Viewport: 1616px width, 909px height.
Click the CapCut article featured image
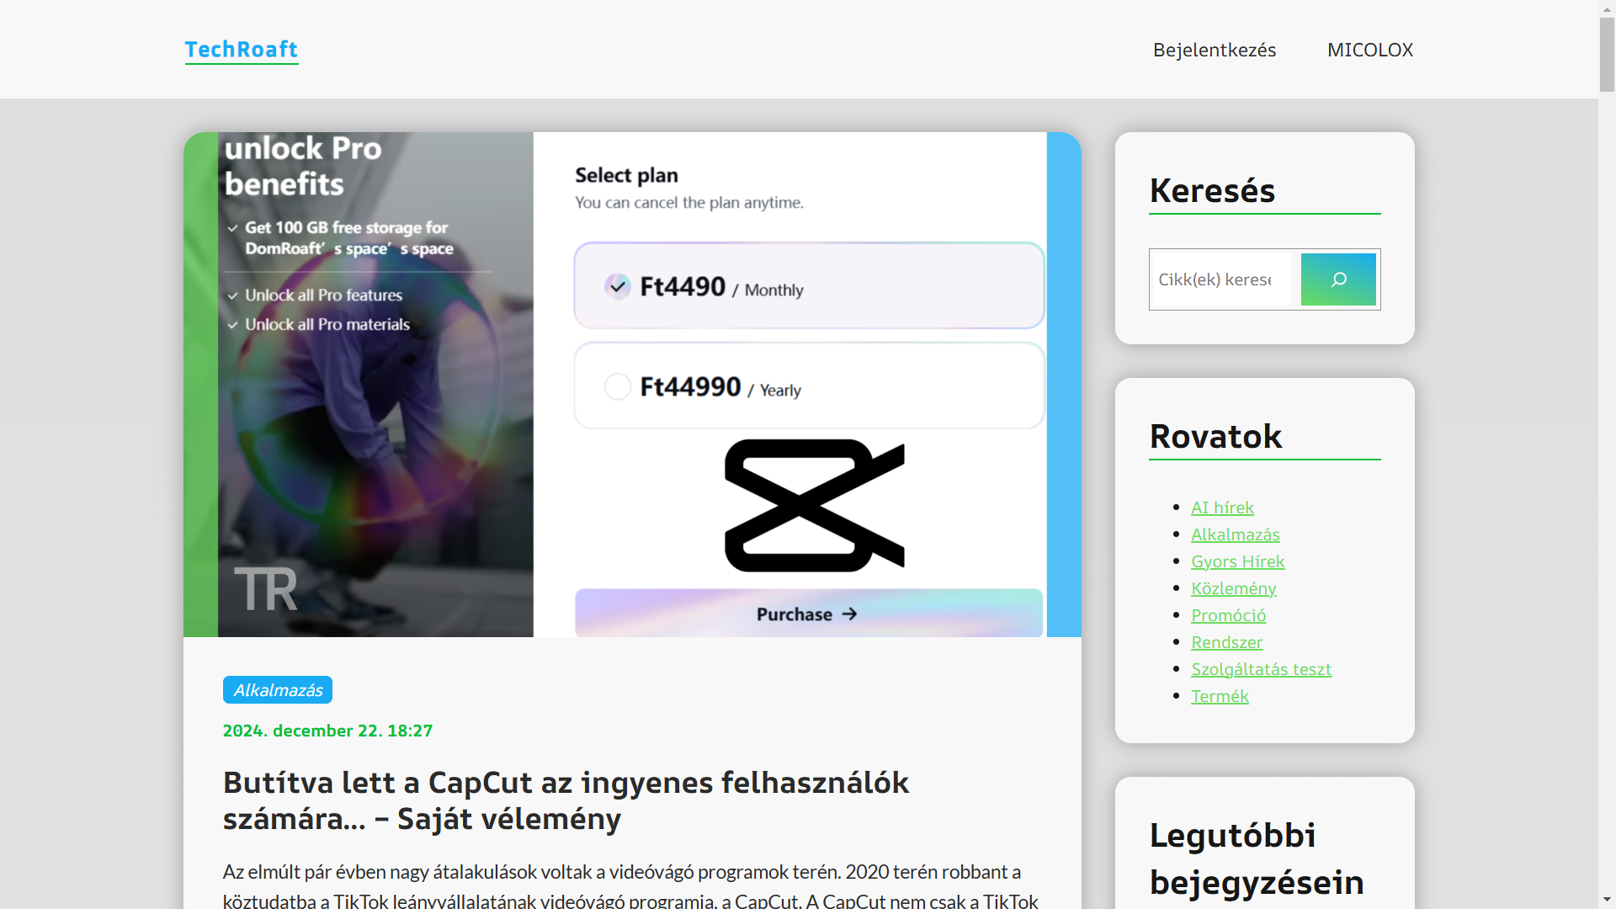632,385
